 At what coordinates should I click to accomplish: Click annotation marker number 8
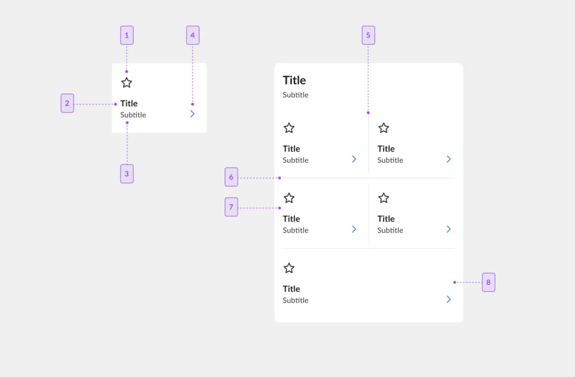(489, 282)
